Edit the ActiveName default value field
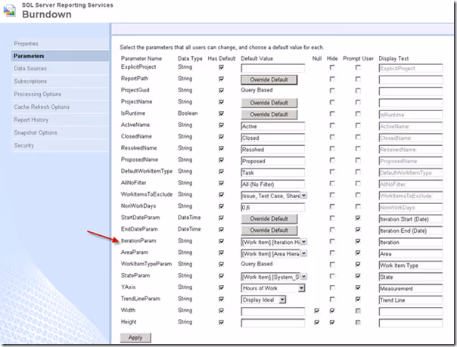The width and height of the screenshot is (457, 347). pyautogui.click(x=273, y=126)
